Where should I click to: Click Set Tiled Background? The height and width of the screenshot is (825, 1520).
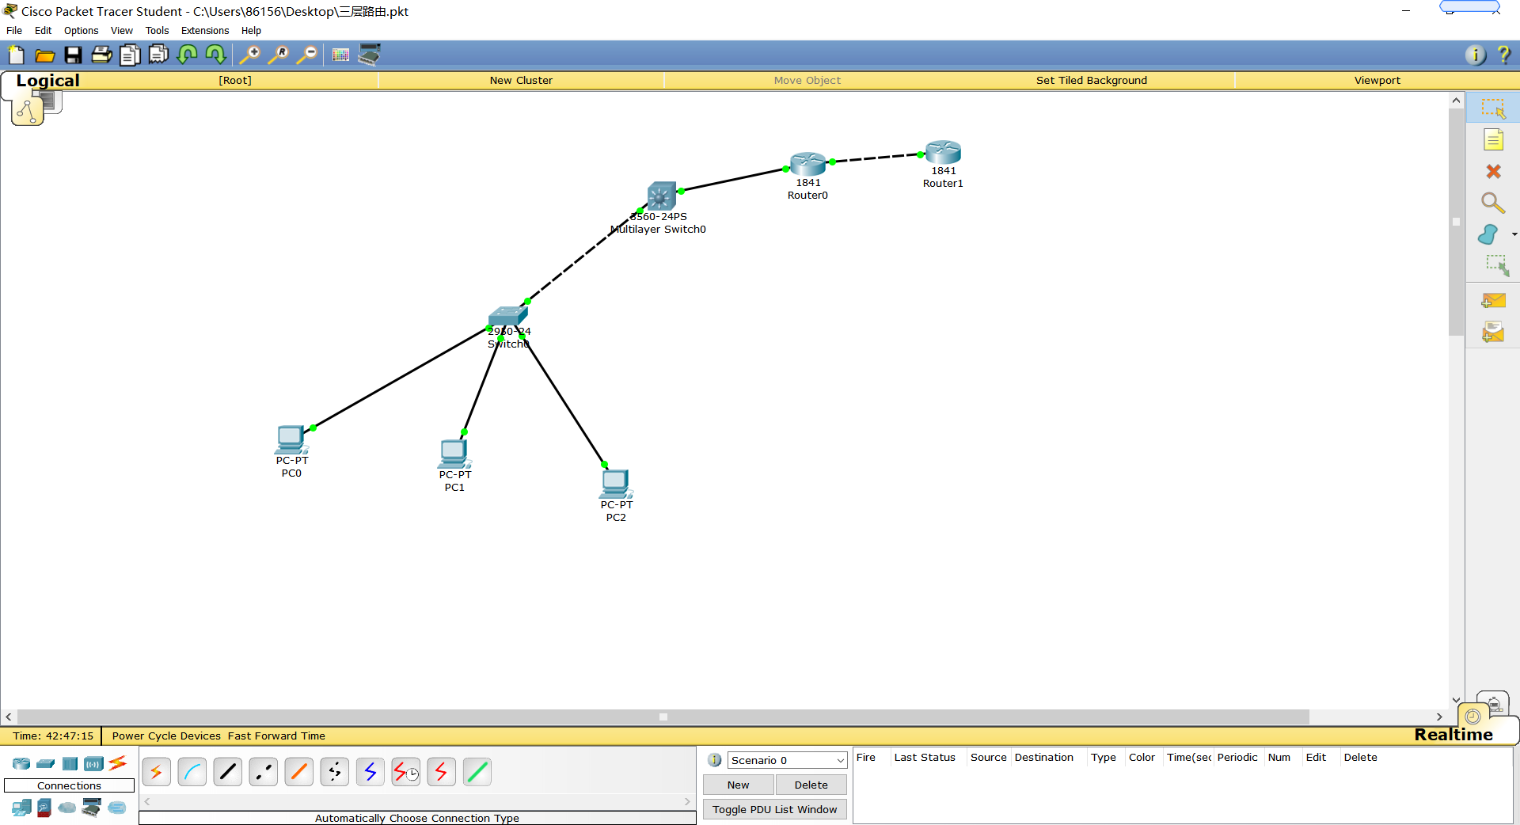coord(1091,81)
